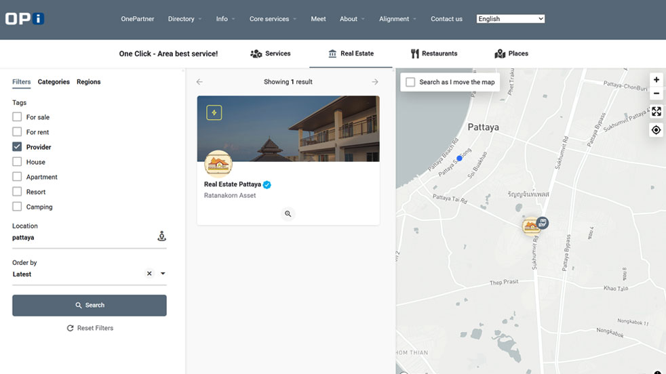
Task: Expand the Core services menu
Action: pos(273,19)
